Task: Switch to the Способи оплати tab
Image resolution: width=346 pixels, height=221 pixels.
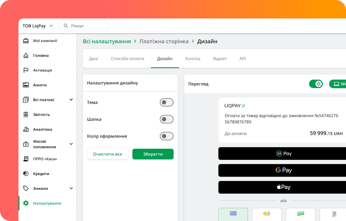Action: pos(128,58)
